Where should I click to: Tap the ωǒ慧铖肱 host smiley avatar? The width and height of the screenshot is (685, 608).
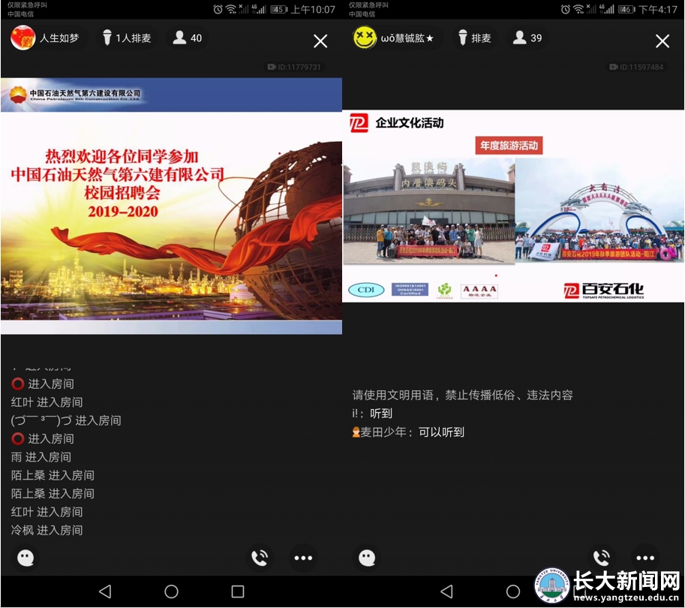point(365,38)
